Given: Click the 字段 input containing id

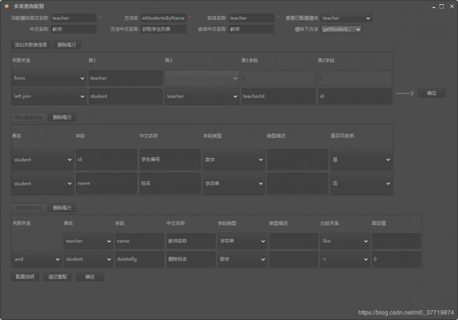Looking at the screenshot, I should (106, 160).
